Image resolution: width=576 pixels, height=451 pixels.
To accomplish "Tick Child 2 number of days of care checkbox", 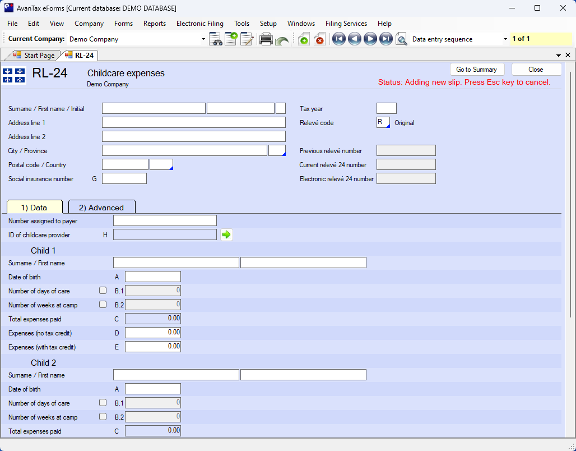I will pos(103,403).
